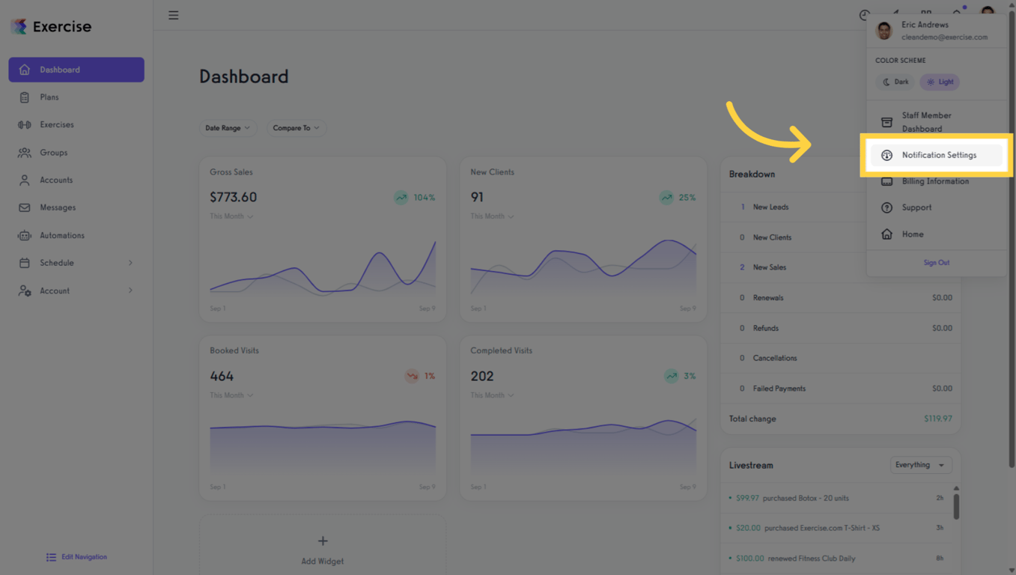Open Notification Settings menu item
Image resolution: width=1016 pixels, height=575 pixels.
938,155
